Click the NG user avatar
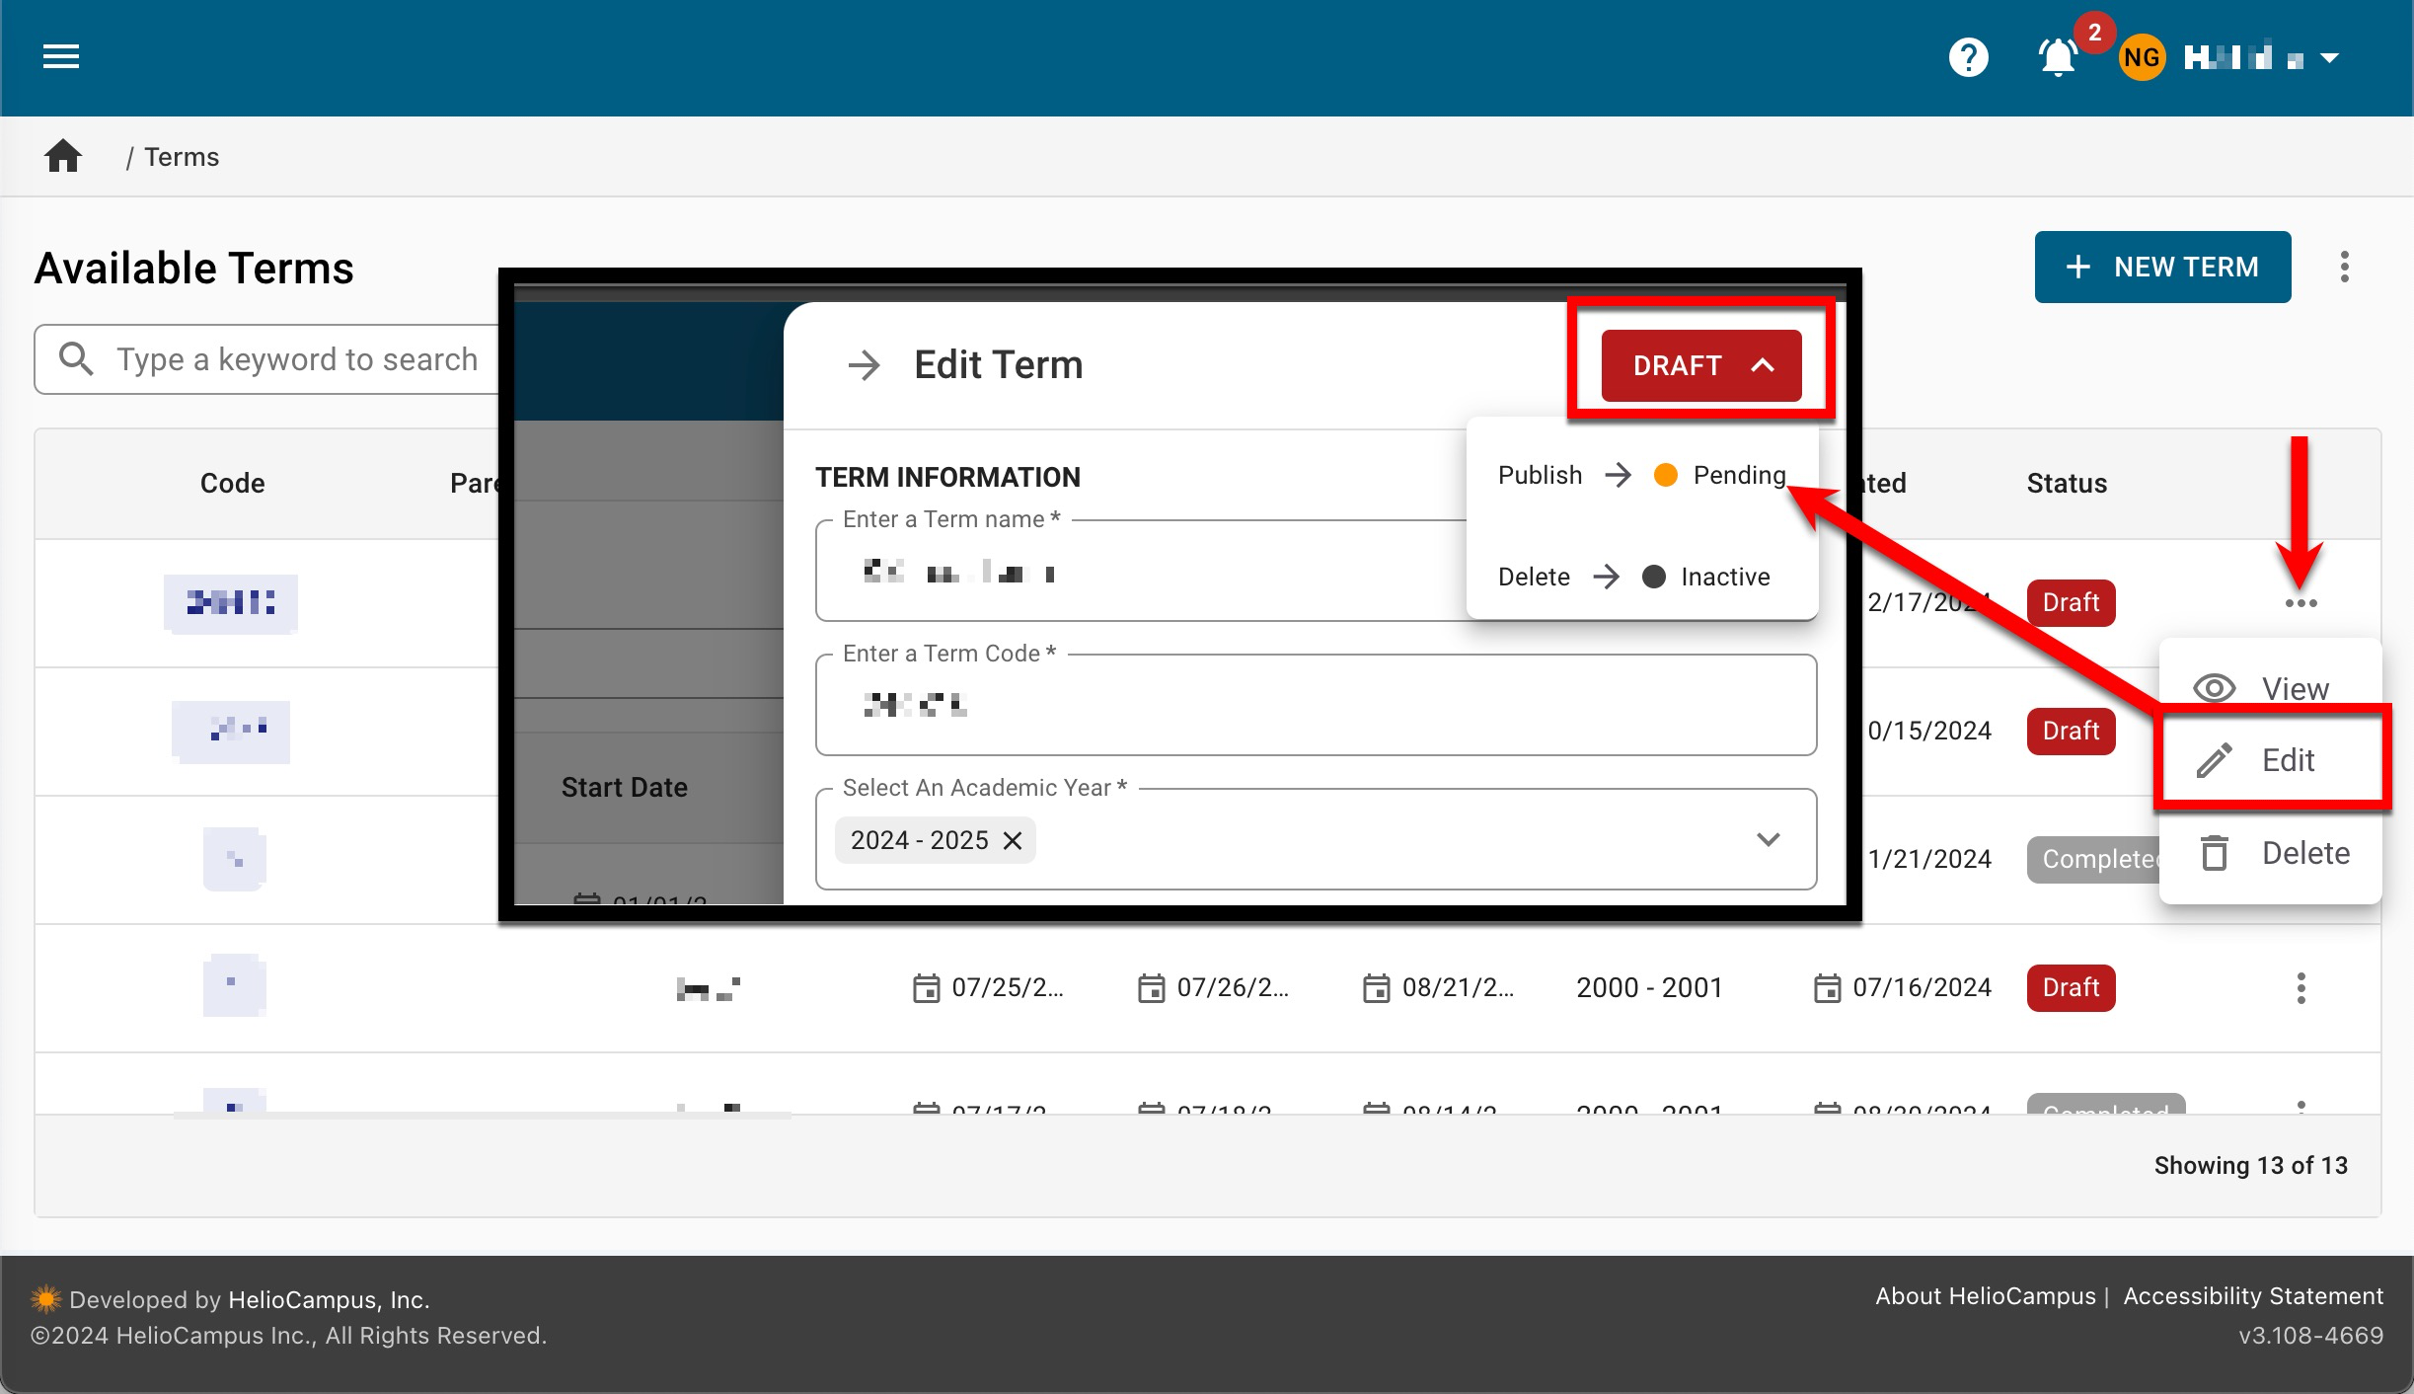 pos(2141,57)
